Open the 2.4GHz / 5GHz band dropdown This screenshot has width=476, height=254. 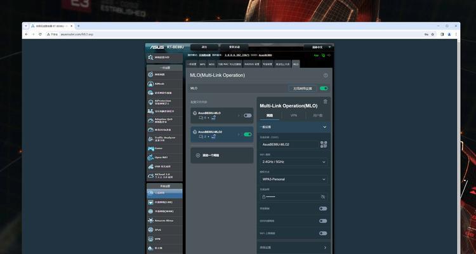[x=294, y=162]
